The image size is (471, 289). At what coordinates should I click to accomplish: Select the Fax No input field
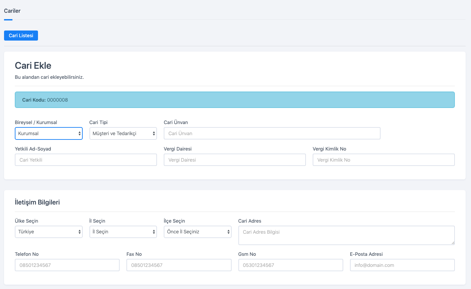point(179,265)
